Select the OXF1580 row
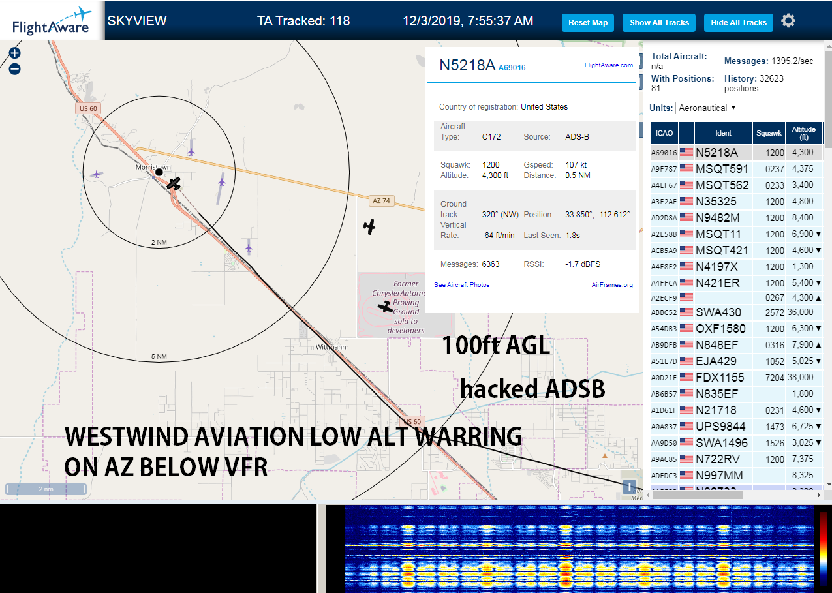832x593 pixels. pyautogui.click(x=736, y=329)
